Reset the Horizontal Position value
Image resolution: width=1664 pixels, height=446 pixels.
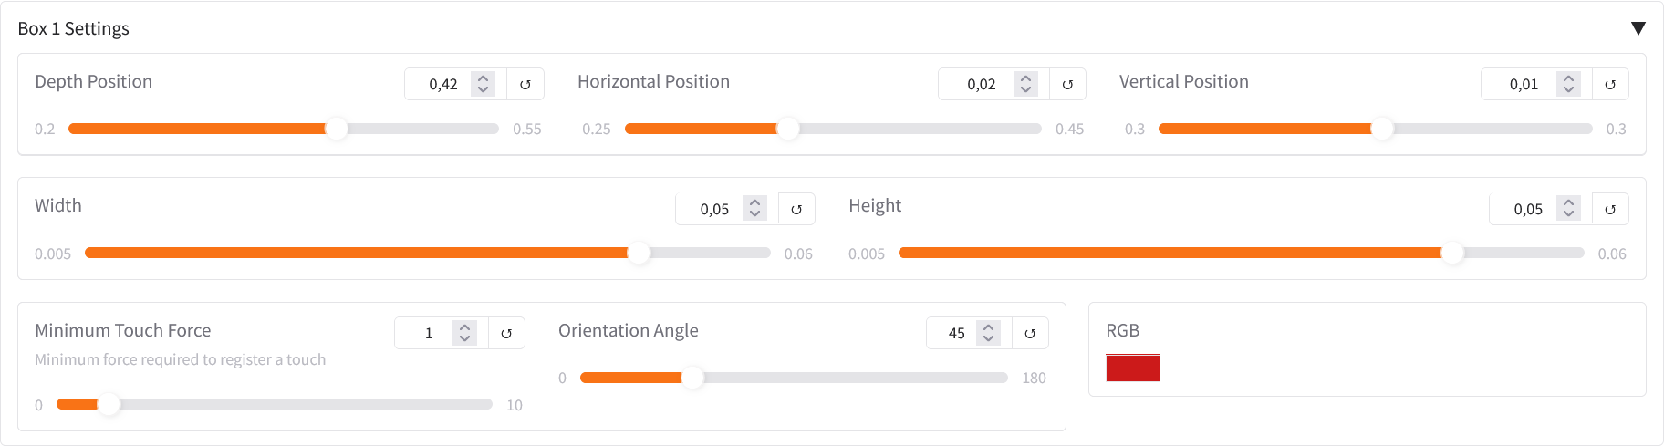1067,84
